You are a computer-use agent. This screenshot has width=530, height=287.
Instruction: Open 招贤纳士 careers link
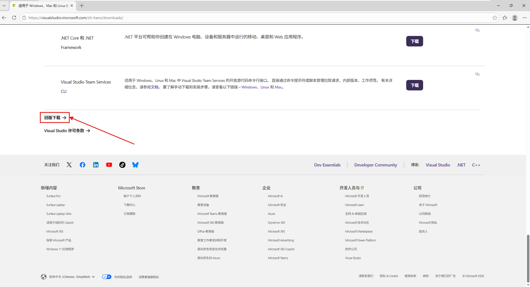(425, 196)
